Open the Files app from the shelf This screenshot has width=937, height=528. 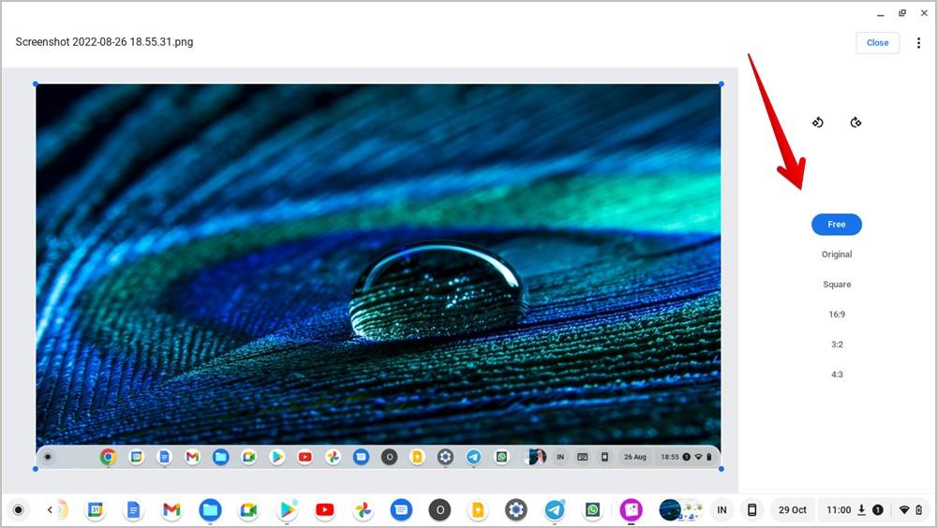coord(210,510)
